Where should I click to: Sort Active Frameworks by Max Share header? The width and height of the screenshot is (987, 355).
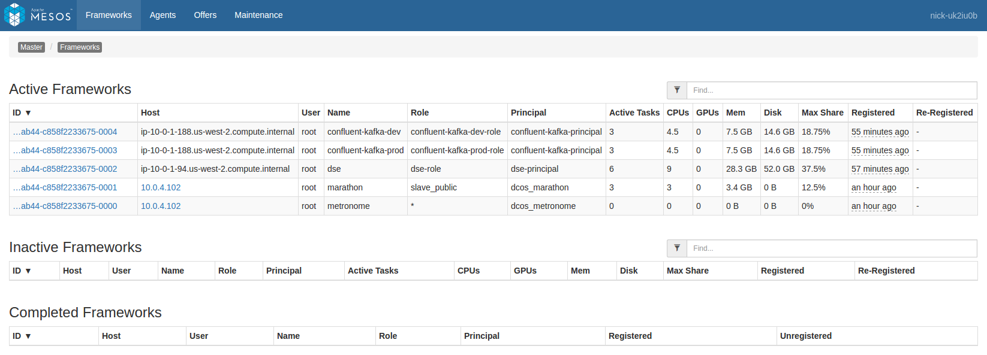(822, 113)
